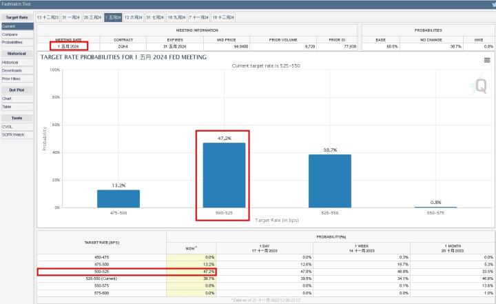This screenshot has width=496, height=304.
Task: Click the 'EASE' column header
Action: [380, 40]
